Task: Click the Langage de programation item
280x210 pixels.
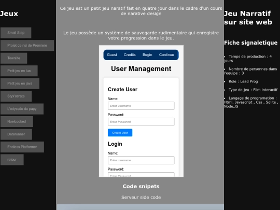Action: tap(251, 102)
